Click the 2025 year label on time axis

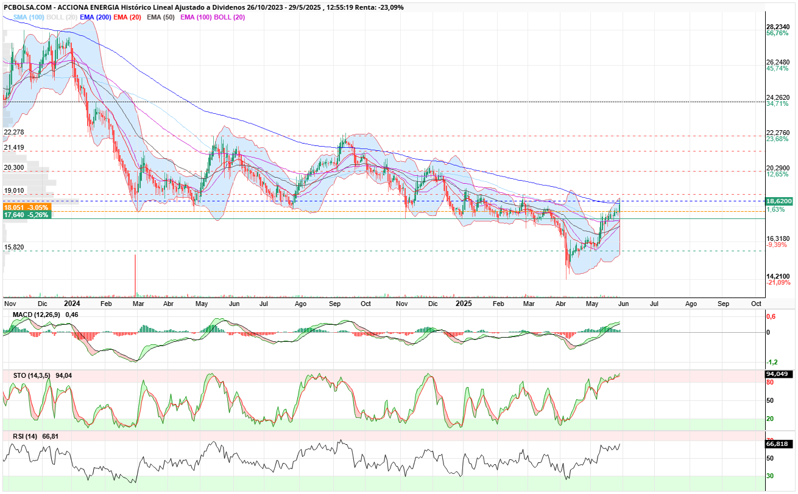[x=464, y=302]
